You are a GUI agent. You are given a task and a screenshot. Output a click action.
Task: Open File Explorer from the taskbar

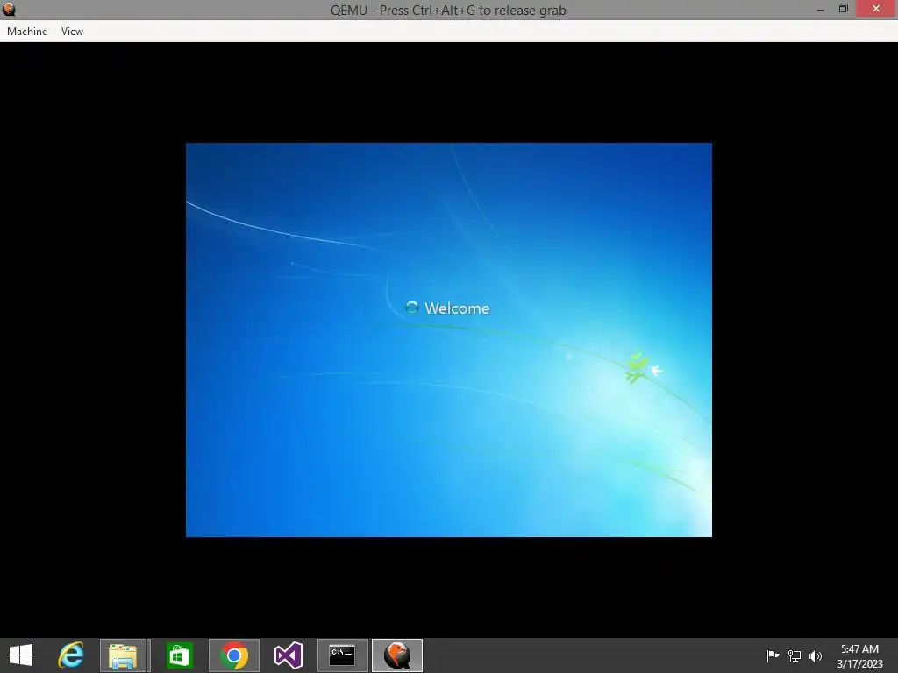point(124,655)
